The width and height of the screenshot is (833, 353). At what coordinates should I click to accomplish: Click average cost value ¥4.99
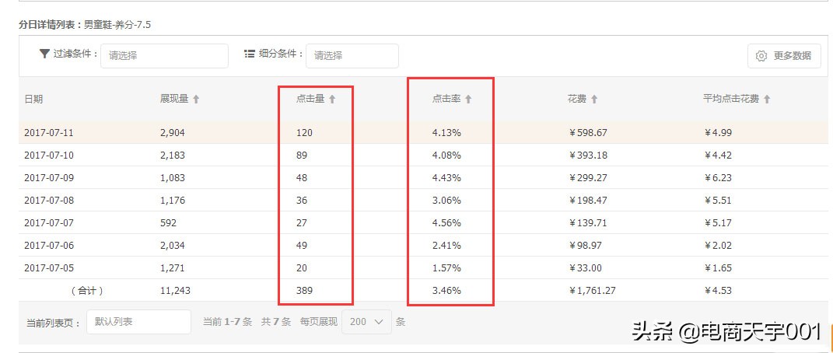coord(718,133)
